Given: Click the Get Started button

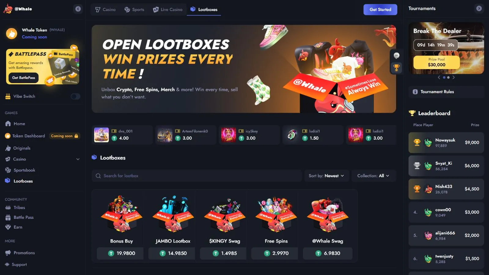Looking at the screenshot, I should [380, 9].
